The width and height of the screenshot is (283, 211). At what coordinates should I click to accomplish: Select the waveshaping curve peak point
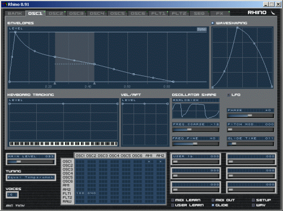click(237, 28)
